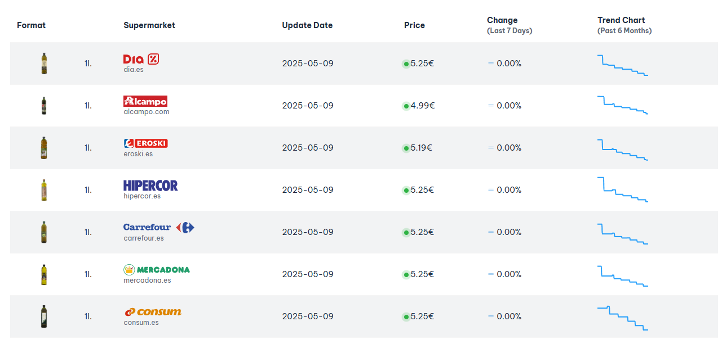The image size is (722, 344).
Task: Click the Consum logo
Action: click(x=153, y=311)
